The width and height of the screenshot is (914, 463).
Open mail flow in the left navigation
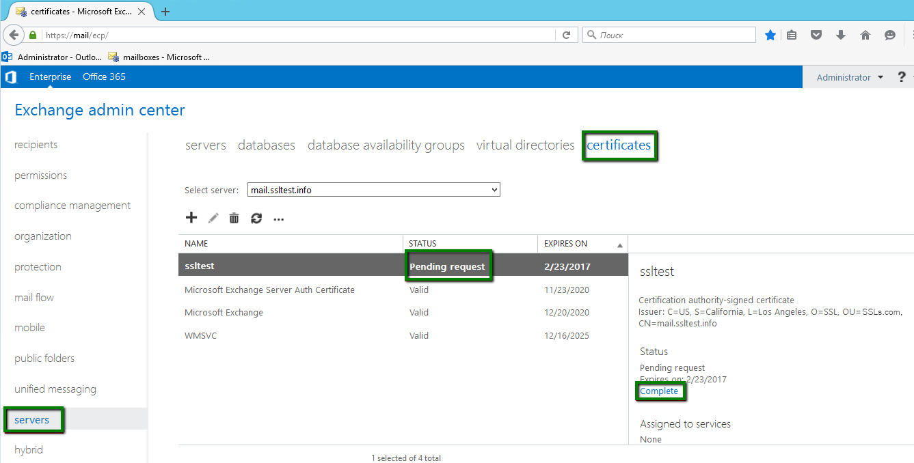(34, 298)
